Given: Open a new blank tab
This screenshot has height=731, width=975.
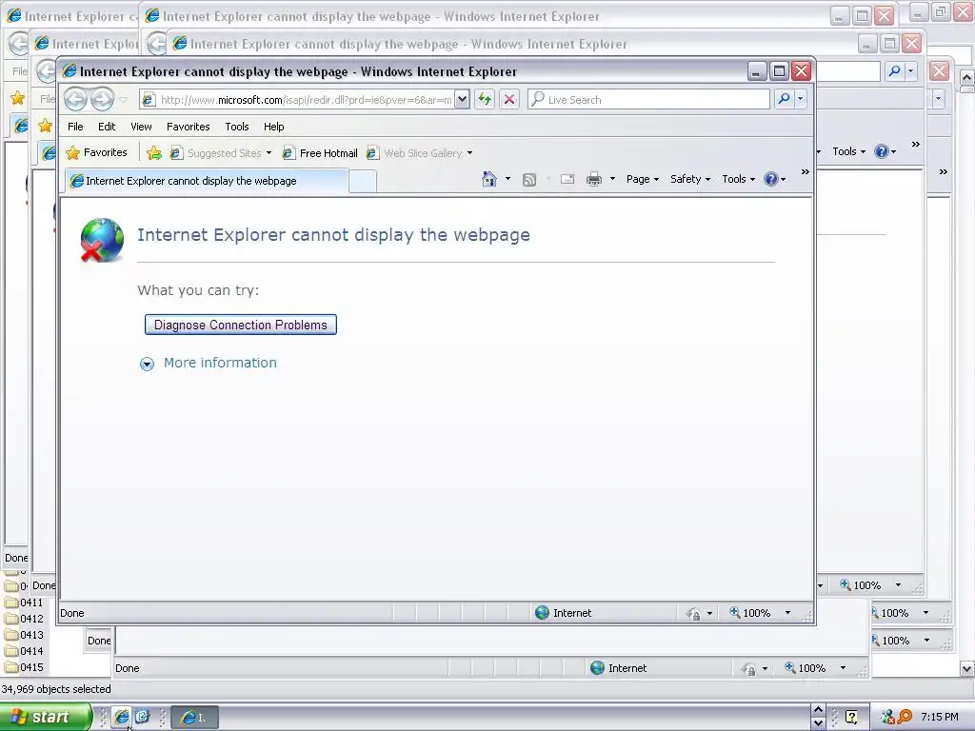Looking at the screenshot, I should point(363,181).
